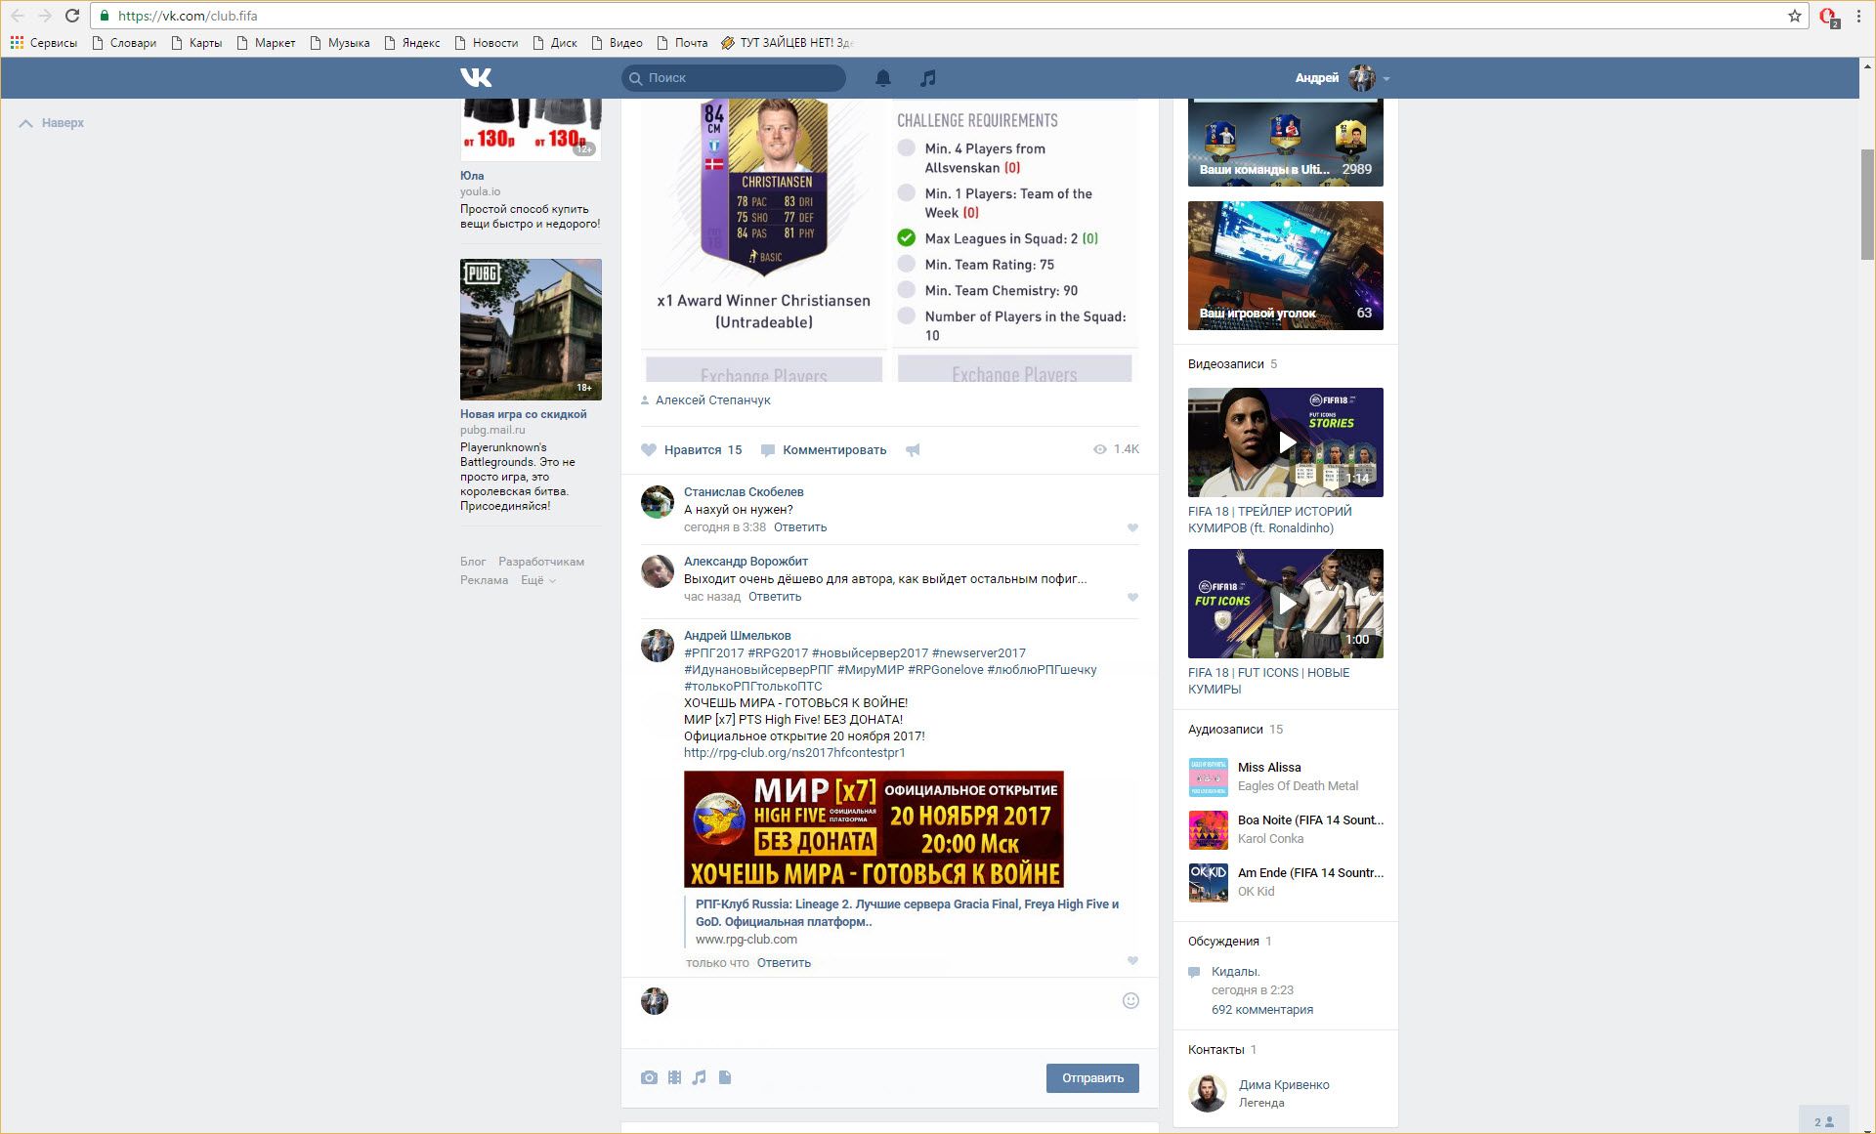Go up with the Наверх chevron
Viewport: 1876px width, 1134px height.
tap(26, 123)
